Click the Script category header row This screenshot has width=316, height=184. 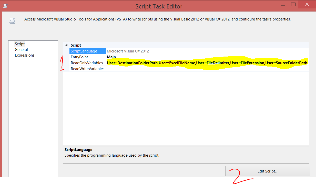pos(76,45)
